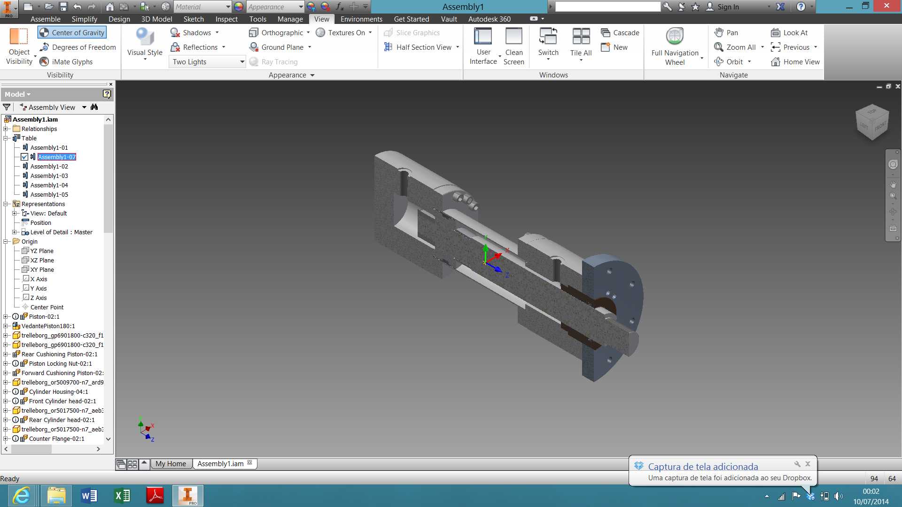Select the Pan tool

pos(726,32)
